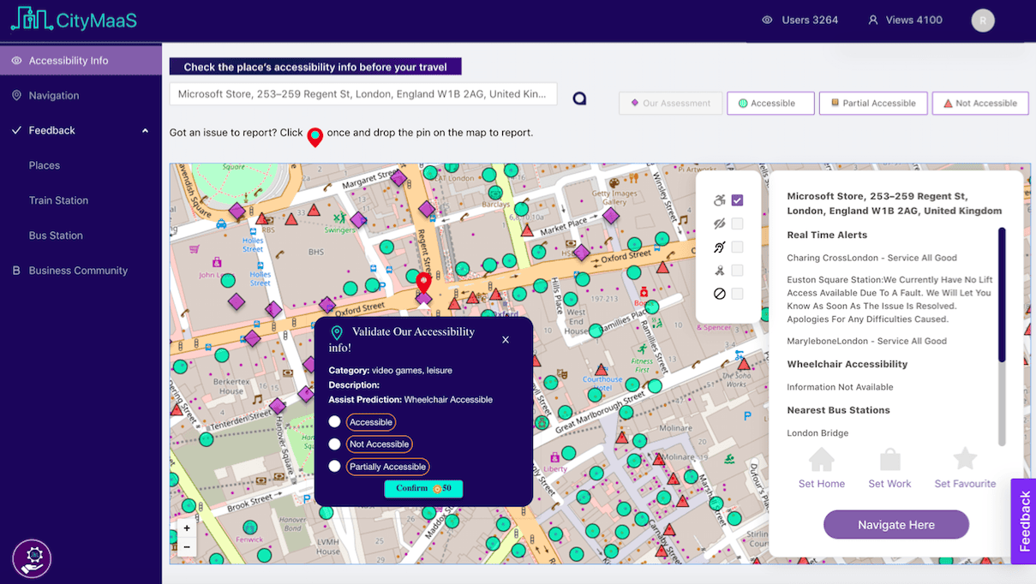Image resolution: width=1036 pixels, height=584 pixels.
Task: Click the CityMaaS logo
Action: 74,20
